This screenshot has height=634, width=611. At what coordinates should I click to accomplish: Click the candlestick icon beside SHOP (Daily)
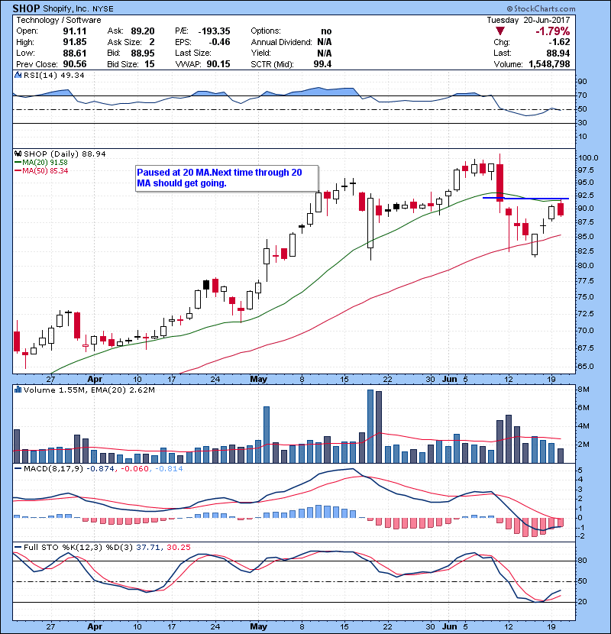tap(18, 154)
